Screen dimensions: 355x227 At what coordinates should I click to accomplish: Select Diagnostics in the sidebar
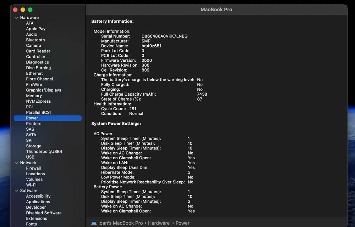coord(37,62)
